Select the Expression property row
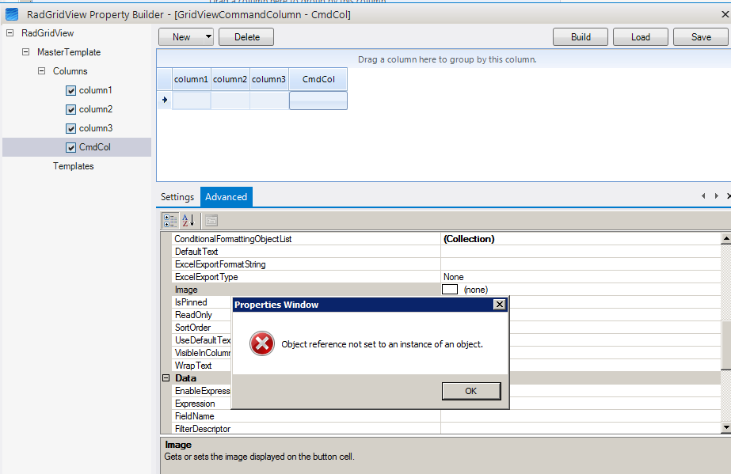Screen dimensions: 731x474 coord(202,404)
